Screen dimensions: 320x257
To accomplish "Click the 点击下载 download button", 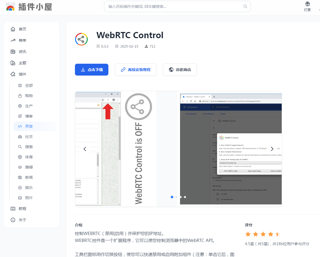I will (92, 69).
